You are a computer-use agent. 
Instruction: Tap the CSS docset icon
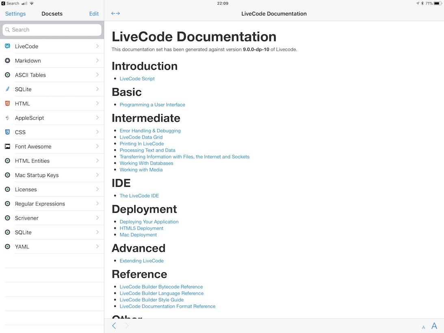click(7, 132)
